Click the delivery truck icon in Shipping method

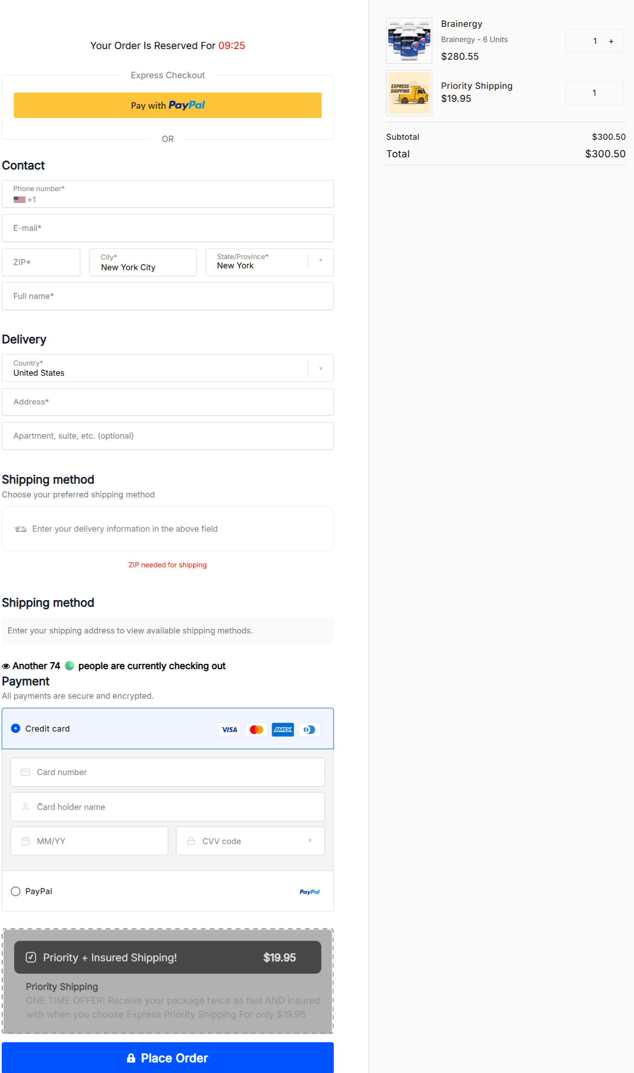(x=20, y=529)
